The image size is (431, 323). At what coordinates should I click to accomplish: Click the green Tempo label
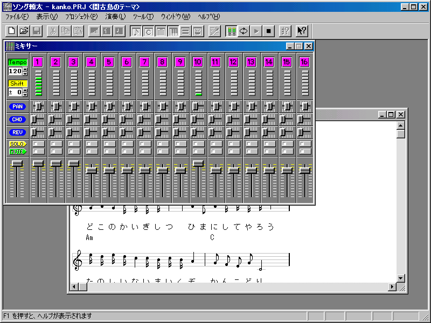point(18,62)
